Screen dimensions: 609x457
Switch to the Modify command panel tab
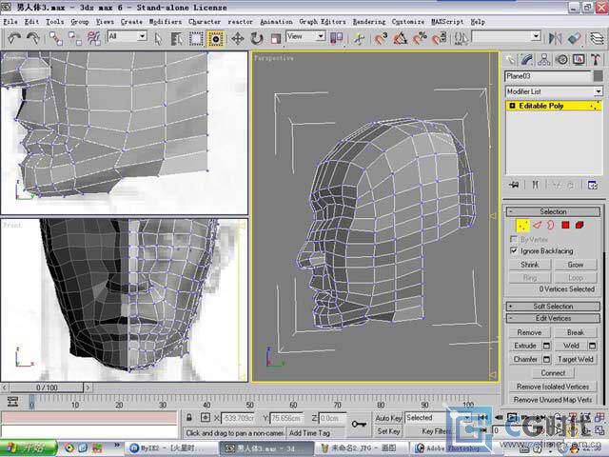(527, 59)
